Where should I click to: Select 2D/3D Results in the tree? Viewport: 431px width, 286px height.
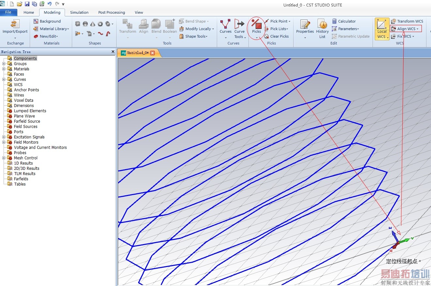click(26, 169)
